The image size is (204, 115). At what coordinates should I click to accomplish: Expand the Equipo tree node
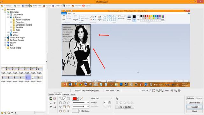[5, 42]
